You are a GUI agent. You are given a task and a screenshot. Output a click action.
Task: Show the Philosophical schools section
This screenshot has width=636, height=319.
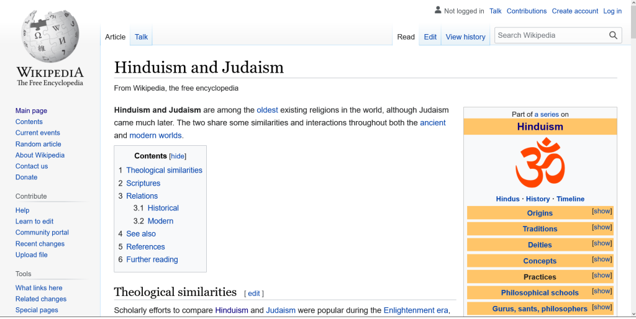602,291
